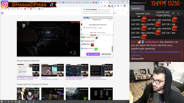Open OBS Studio from taskbar
Screen dimensions: 184x103
[x=23, y=102]
